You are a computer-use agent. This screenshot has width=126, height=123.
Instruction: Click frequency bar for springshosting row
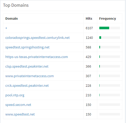[x=110, y=47]
